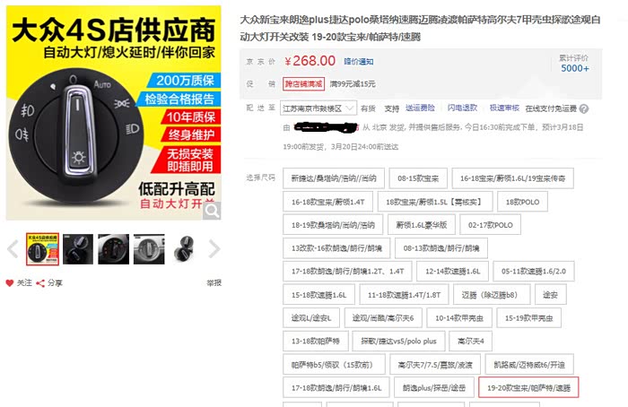
Task: Click the red heart 关注 icon
Action: pos(10,283)
